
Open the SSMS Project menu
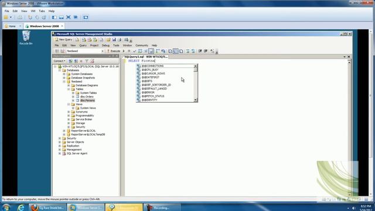[94, 45]
